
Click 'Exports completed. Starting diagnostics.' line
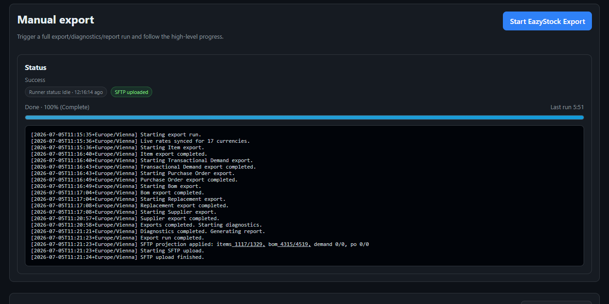tap(146, 225)
